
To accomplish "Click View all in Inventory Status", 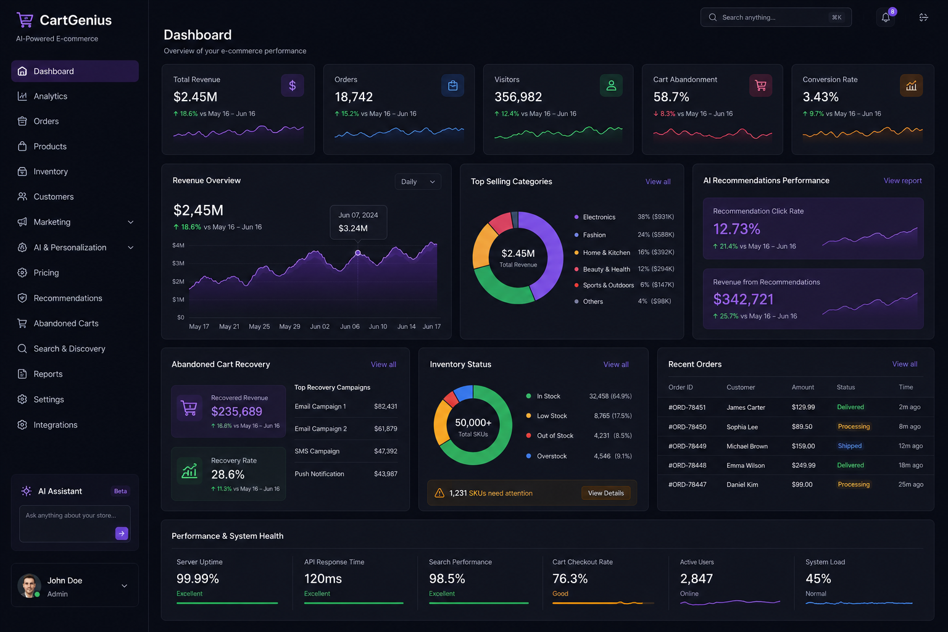I will click(x=616, y=365).
